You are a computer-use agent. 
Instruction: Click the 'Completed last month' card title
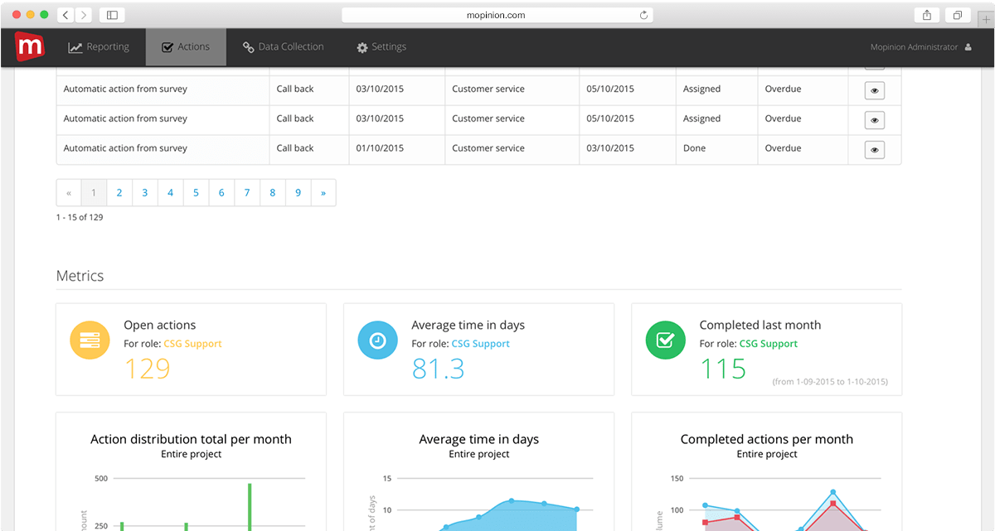760,325
